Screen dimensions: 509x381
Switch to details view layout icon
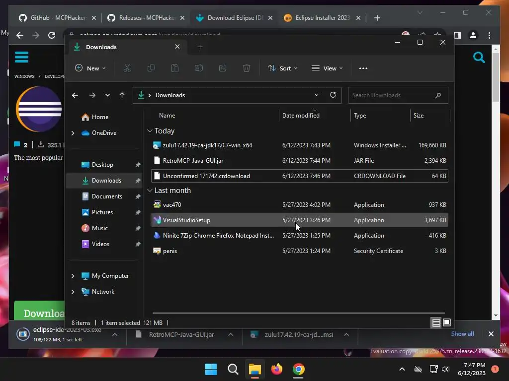(x=436, y=322)
